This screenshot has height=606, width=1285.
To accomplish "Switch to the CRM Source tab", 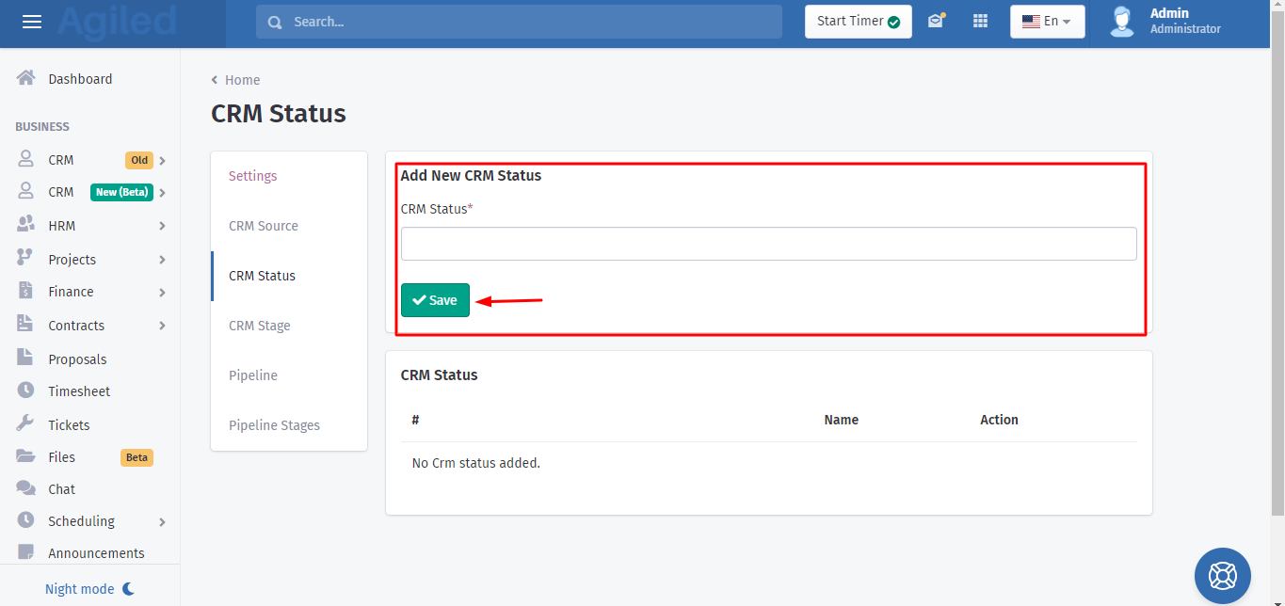I will 264,226.
